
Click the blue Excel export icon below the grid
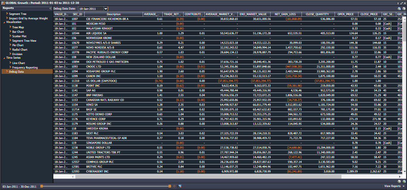(x=404, y=181)
